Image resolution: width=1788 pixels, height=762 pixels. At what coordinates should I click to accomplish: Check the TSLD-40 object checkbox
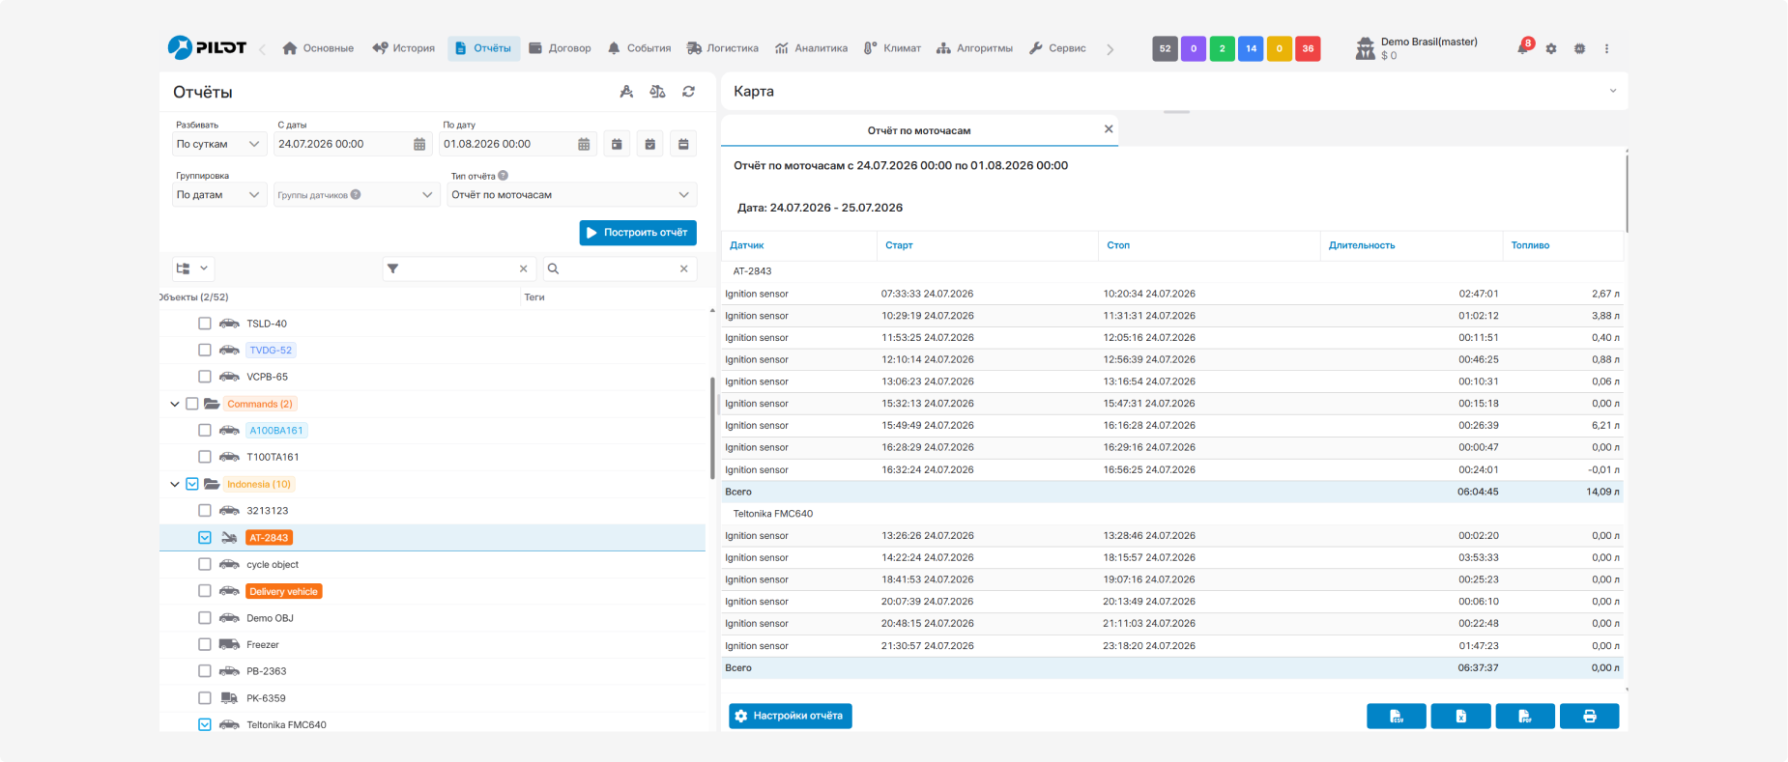[x=205, y=324]
